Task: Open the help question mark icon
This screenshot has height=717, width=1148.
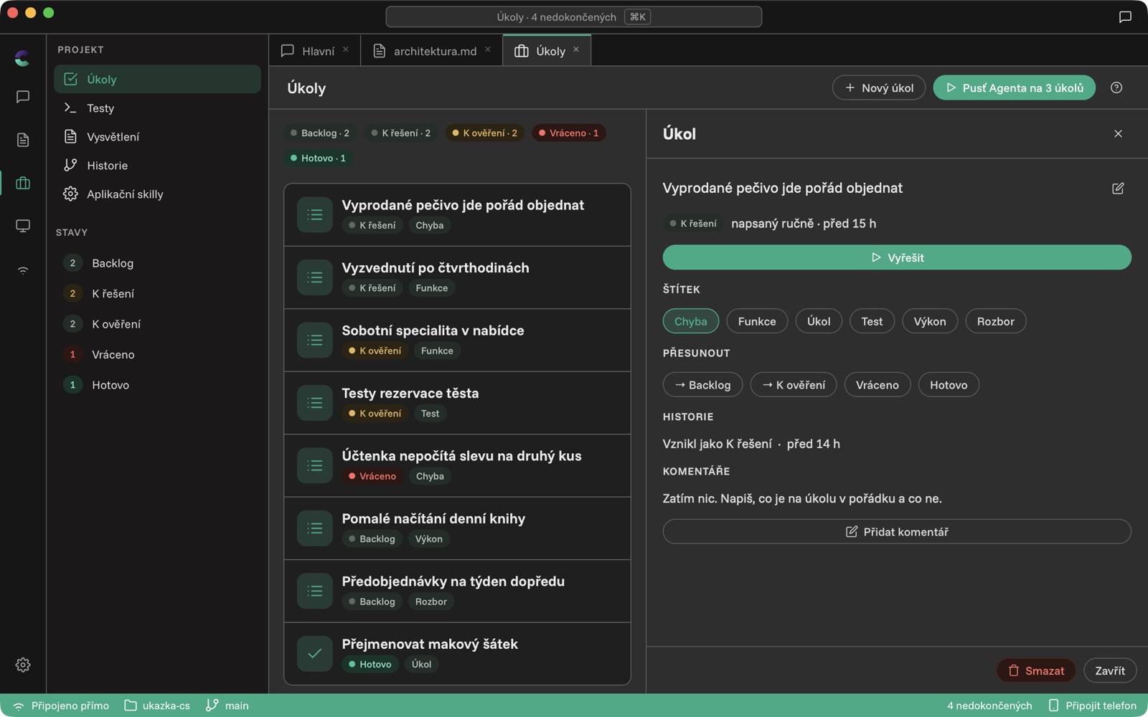Action: pyautogui.click(x=1116, y=87)
